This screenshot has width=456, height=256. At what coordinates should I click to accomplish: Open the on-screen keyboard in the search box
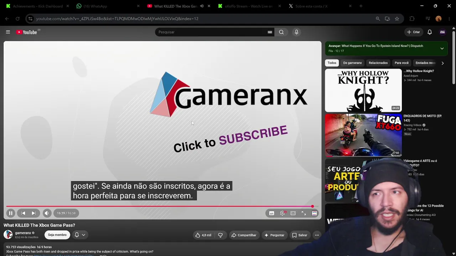(270, 32)
